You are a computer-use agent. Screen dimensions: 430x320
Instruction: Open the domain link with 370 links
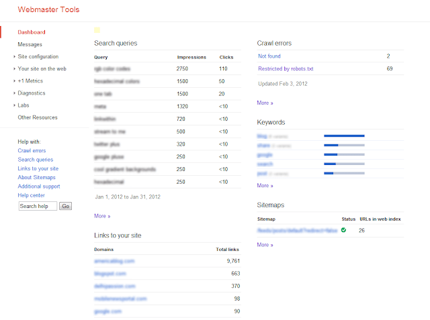pos(115,286)
